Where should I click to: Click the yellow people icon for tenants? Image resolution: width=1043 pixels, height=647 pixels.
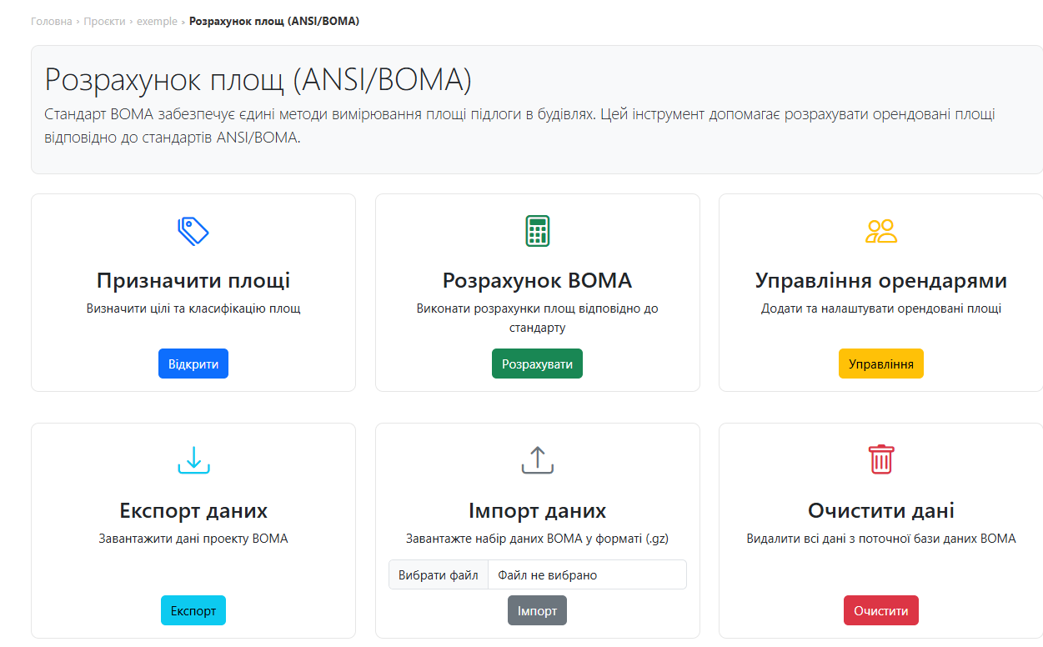click(881, 231)
